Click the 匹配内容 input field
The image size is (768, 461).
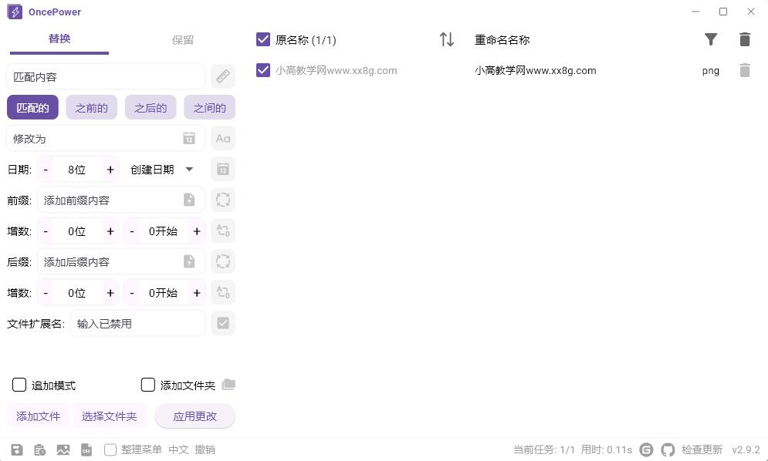tap(106, 77)
